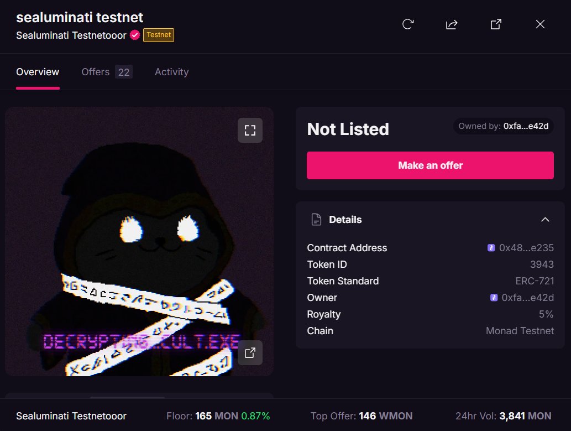This screenshot has height=431, width=571.
Task: Switch to the Overview tab
Action: pos(38,72)
